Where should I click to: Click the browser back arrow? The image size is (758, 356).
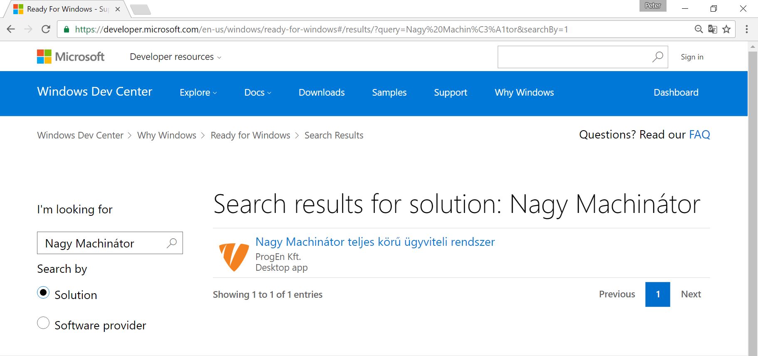point(11,29)
